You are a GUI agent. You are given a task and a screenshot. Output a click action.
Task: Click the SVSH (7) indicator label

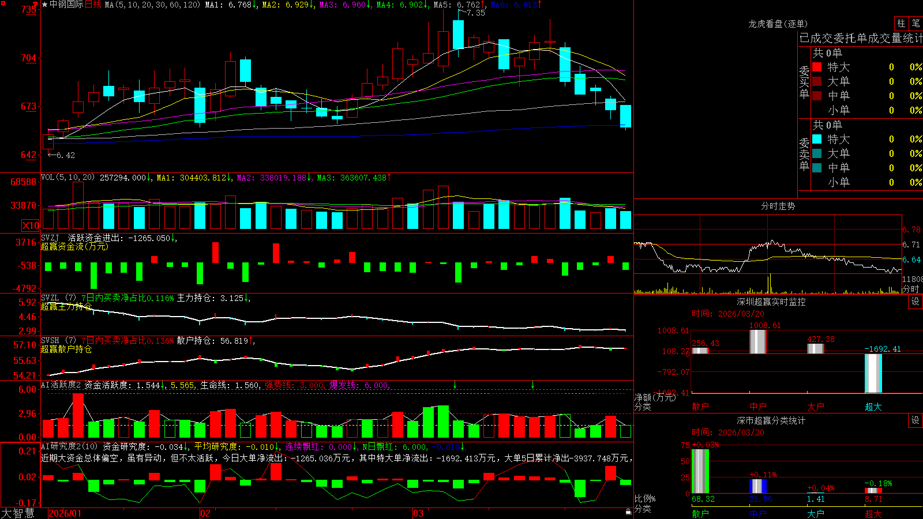[58, 341]
